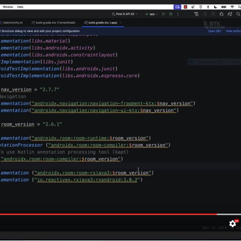Click nav_version value "2.7.7"

tap(49, 89)
